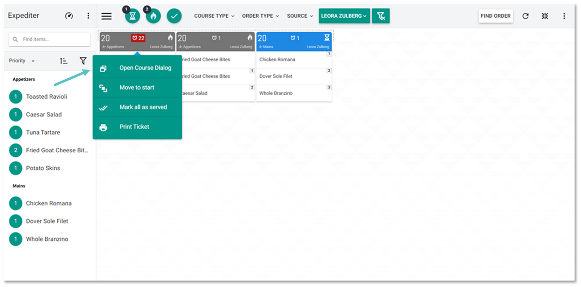Click the sort order icon beside Priority

pos(64,61)
